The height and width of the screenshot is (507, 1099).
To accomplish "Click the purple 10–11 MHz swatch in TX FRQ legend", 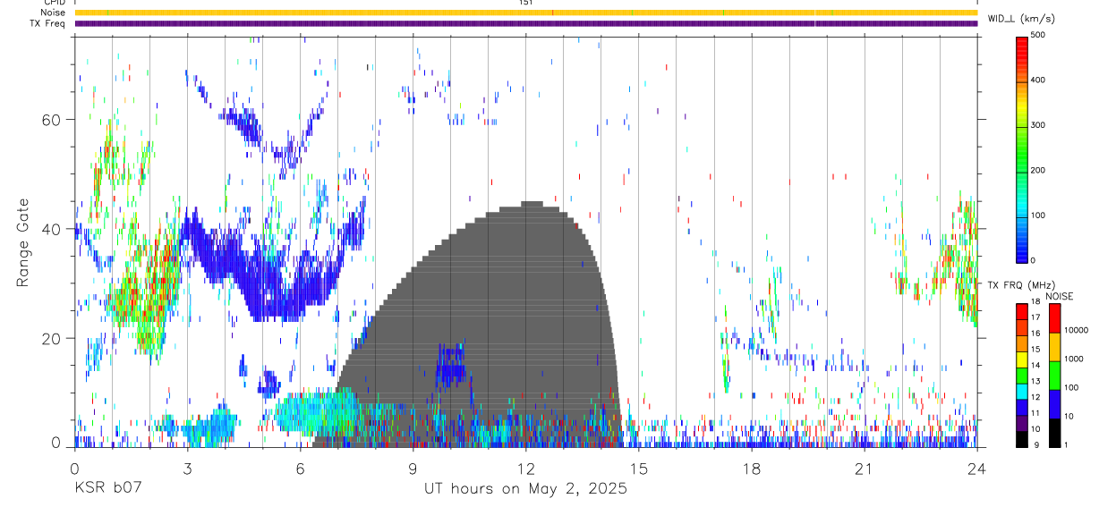I will tap(1021, 421).
